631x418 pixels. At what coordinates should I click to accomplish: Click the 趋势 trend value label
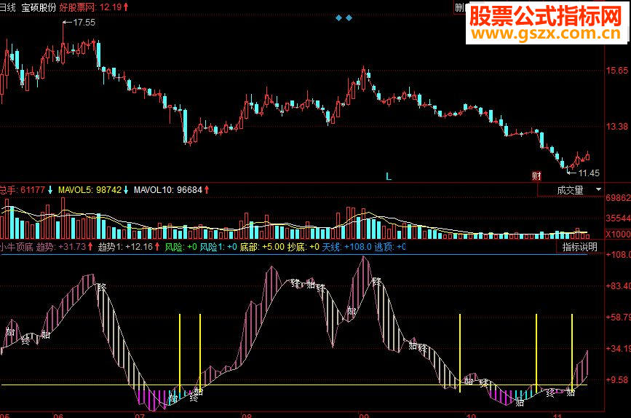(x=60, y=247)
